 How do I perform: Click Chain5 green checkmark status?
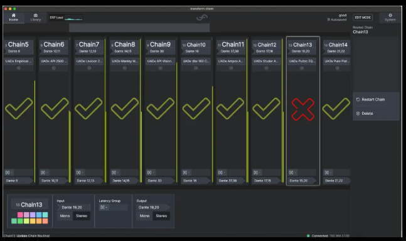19,109
